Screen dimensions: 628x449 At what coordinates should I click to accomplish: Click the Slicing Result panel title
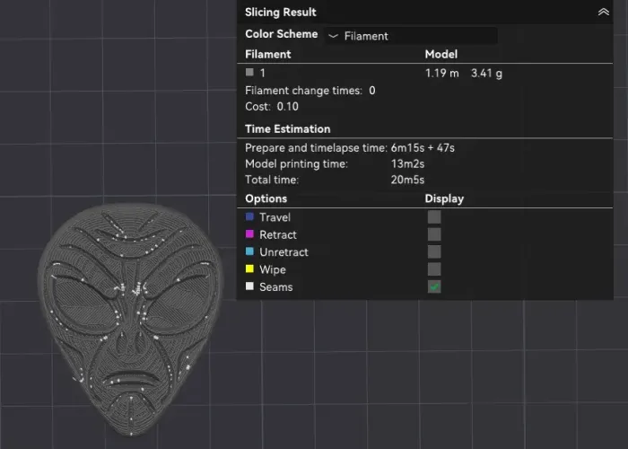[x=280, y=13]
